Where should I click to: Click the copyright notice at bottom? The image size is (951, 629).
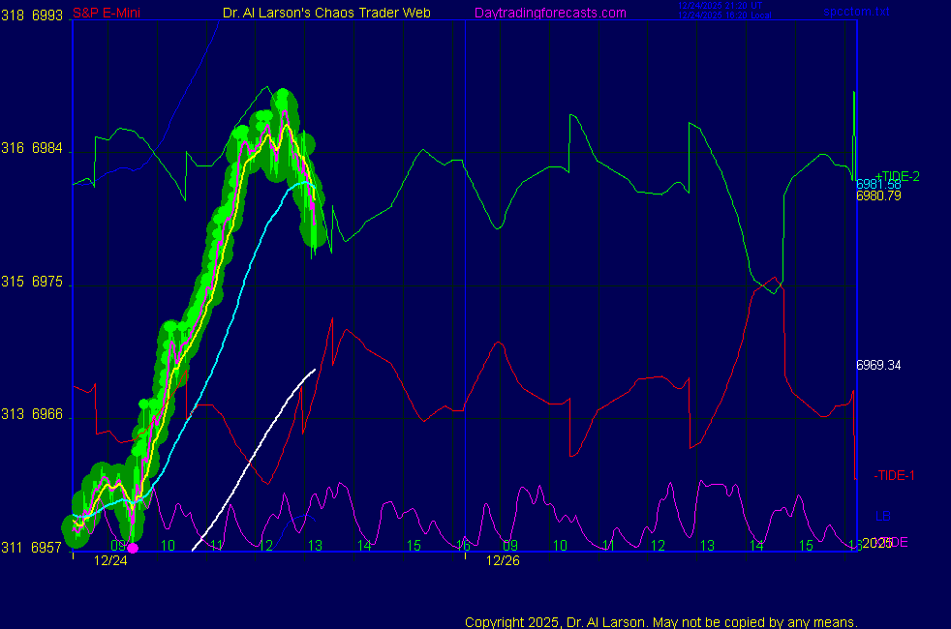click(x=661, y=621)
